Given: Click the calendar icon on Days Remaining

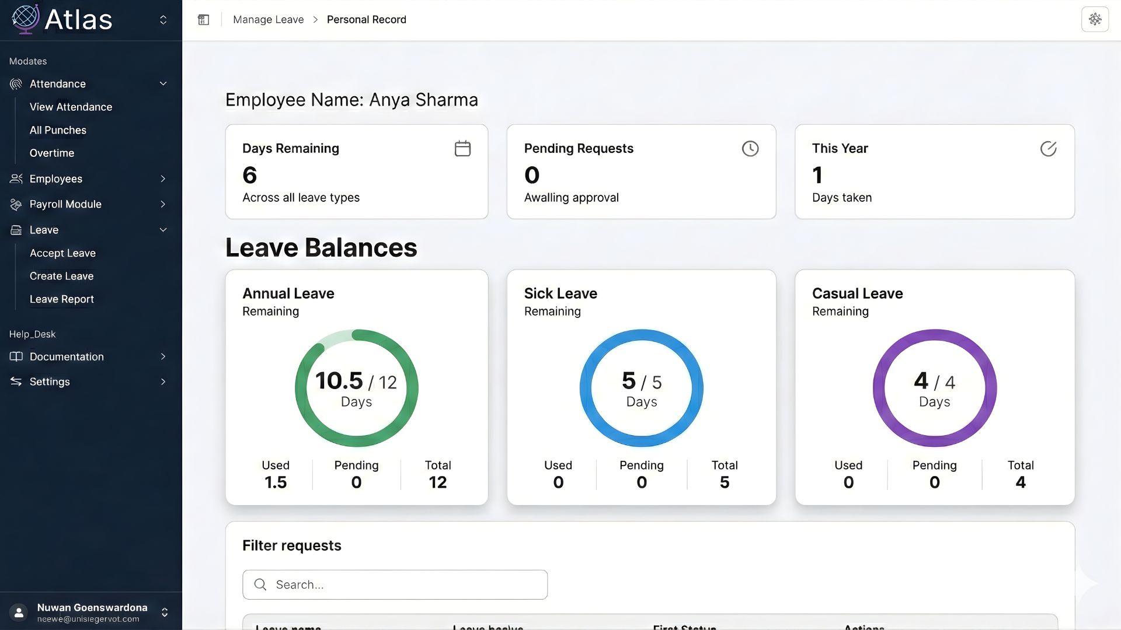Looking at the screenshot, I should (x=462, y=149).
